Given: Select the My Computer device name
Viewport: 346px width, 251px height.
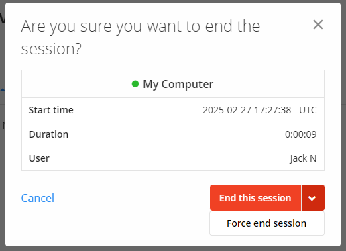Looking at the screenshot, I should tap(178, 84).
